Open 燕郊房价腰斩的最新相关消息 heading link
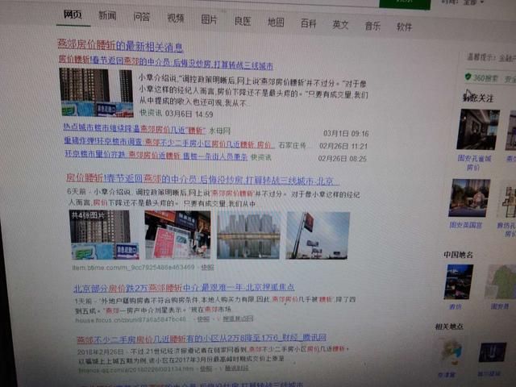Viewport: 516px width, 387px height. pos(120,45)
